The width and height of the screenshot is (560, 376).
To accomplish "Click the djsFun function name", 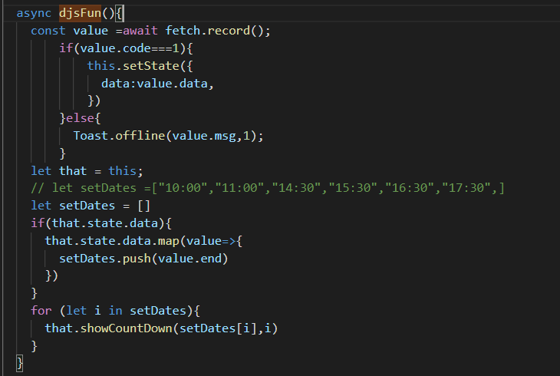I will (80, 13).
